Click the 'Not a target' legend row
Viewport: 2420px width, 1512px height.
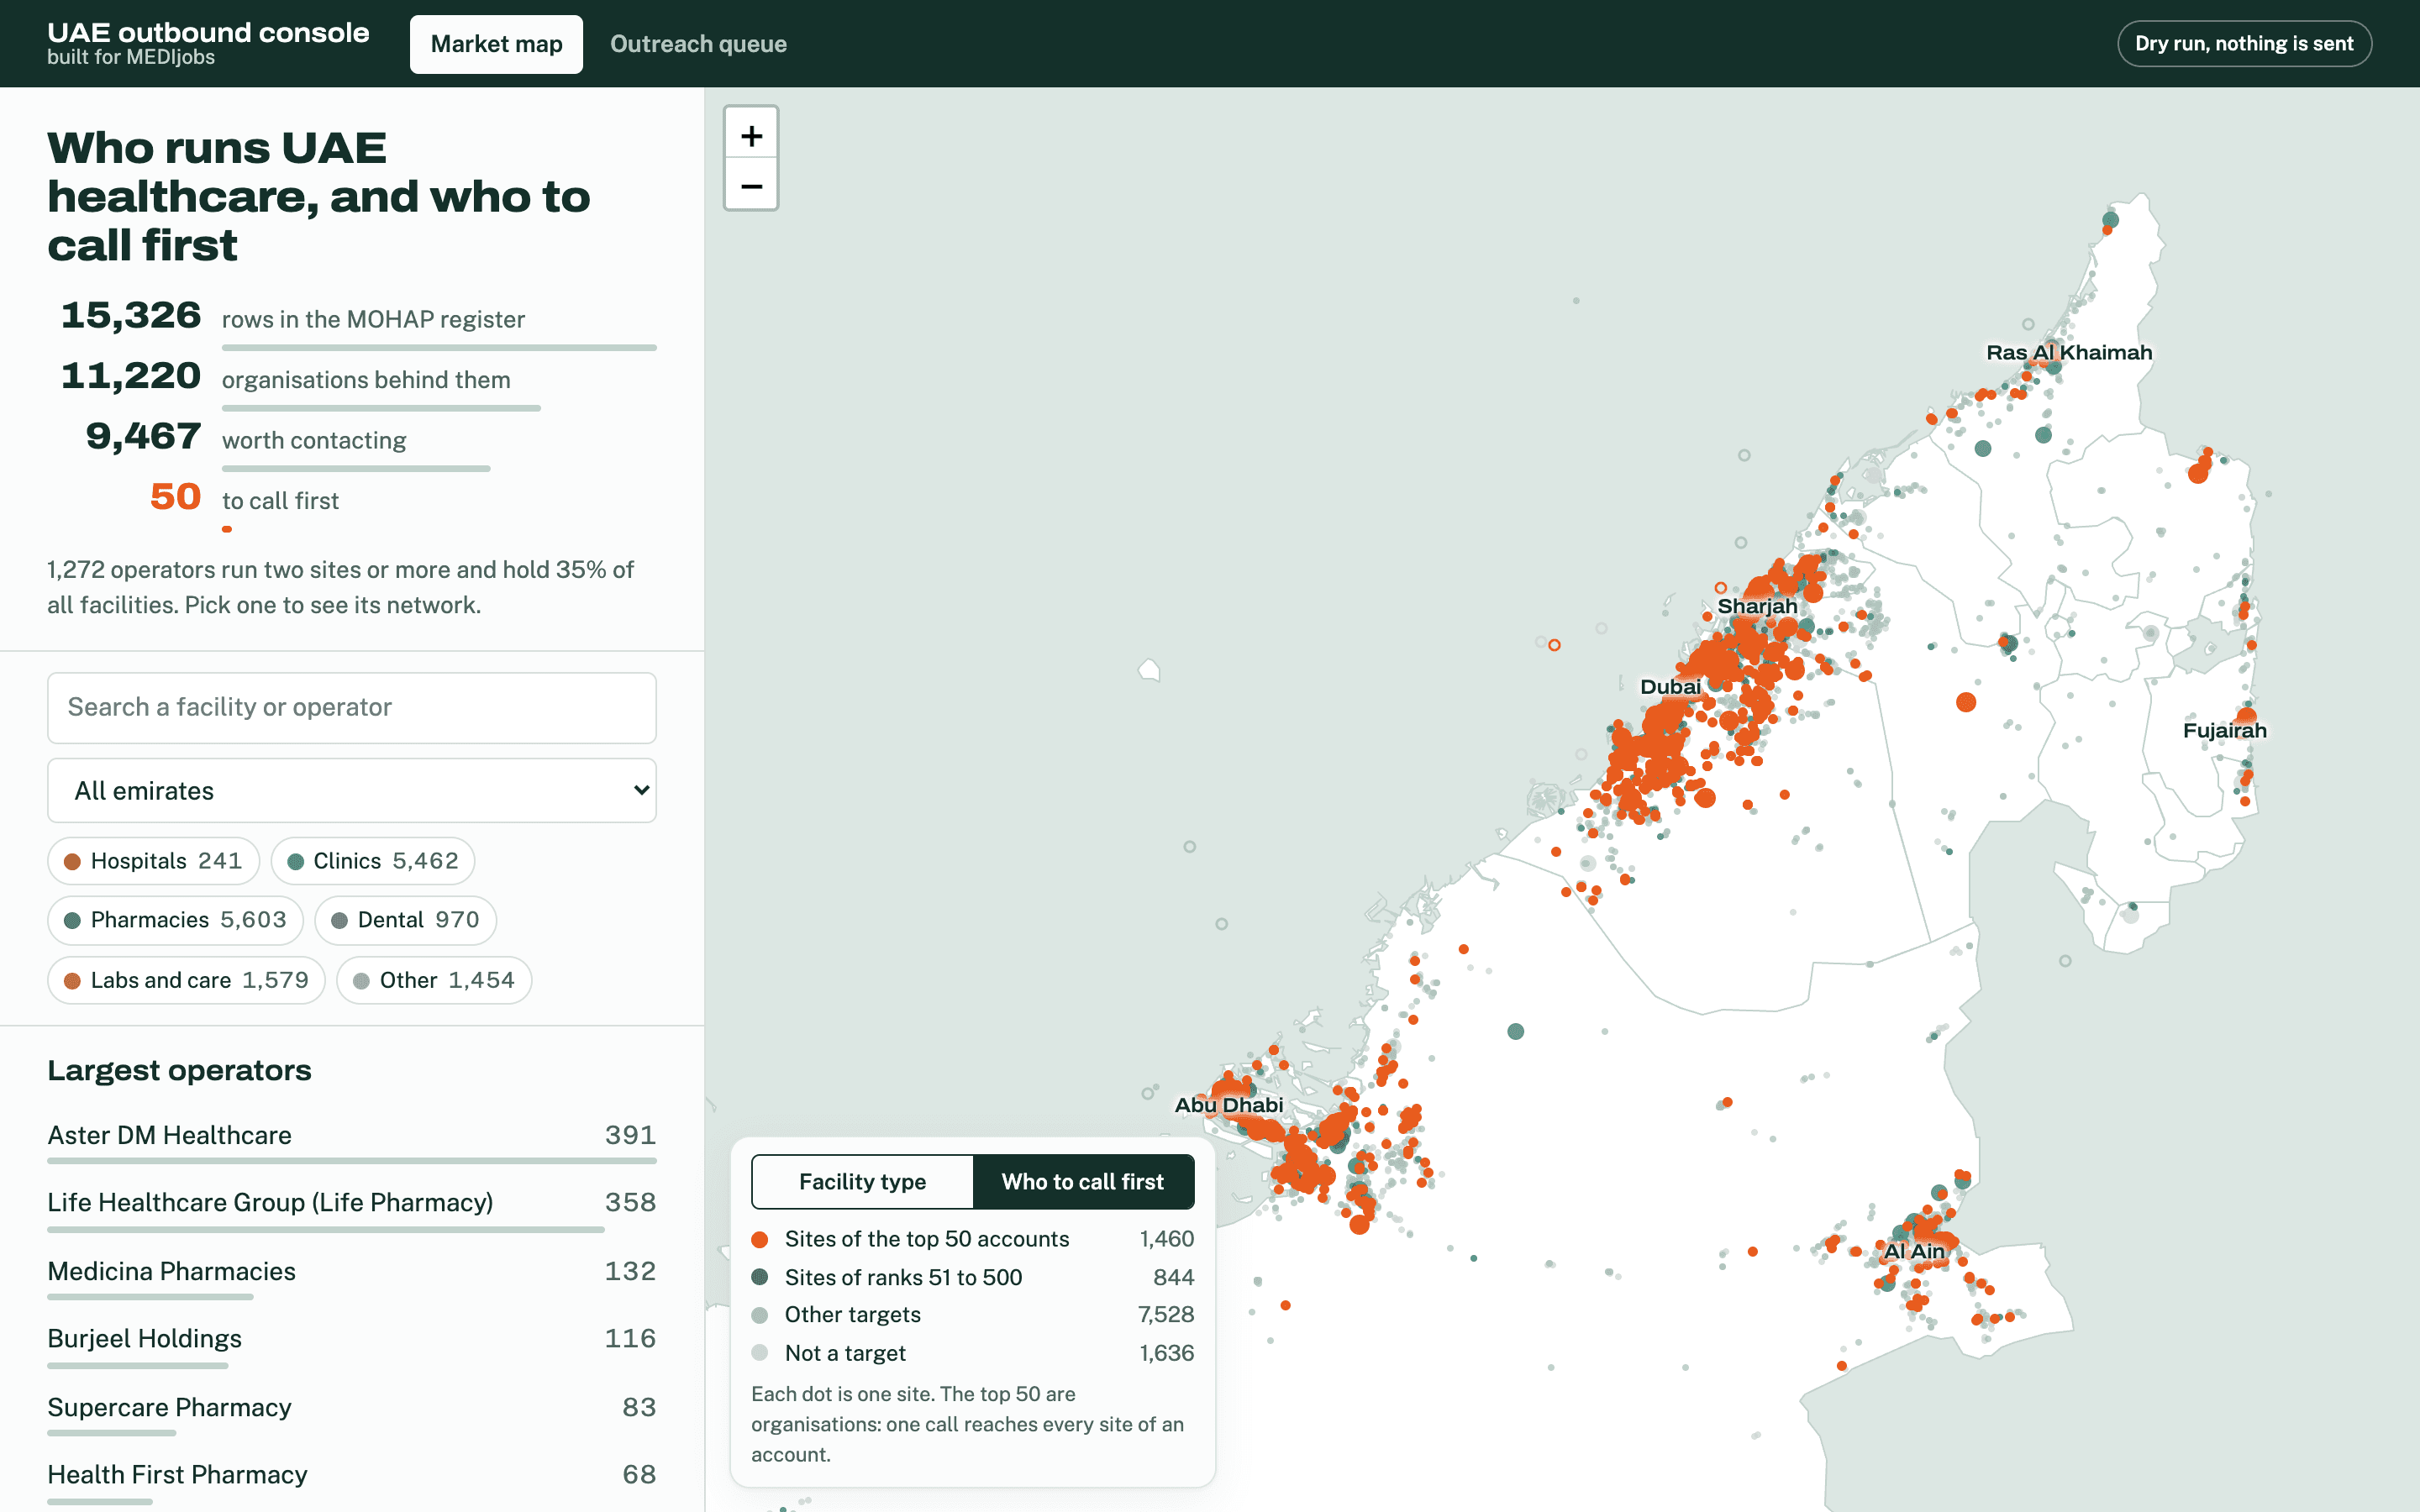click(973, 1353)
